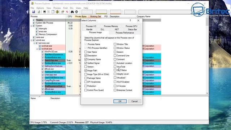Uncheck the Description checkbox
Viewport: 231px width, 130px height.
click(x=86, y=56)
